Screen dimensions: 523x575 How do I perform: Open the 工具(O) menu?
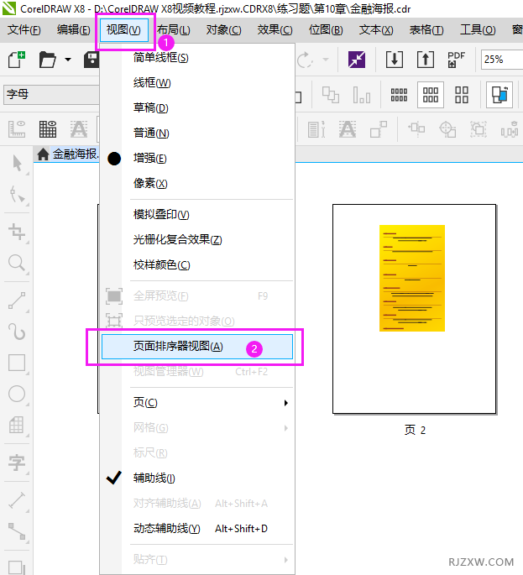tap(478, 29)
